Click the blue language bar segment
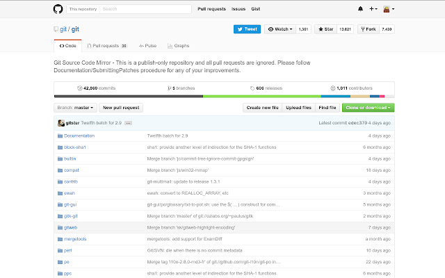Screen dimensions: 445x278 [x=336, y=97]
